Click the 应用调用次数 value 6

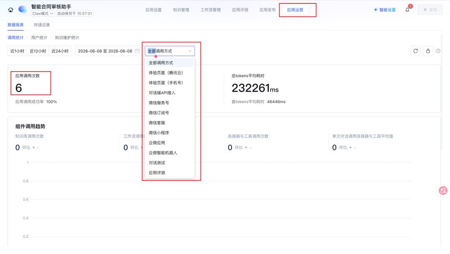click(x=19, y=88)
